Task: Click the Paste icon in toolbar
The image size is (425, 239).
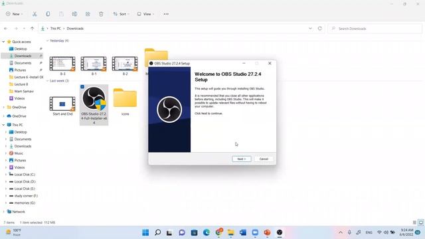Action: 61,14
